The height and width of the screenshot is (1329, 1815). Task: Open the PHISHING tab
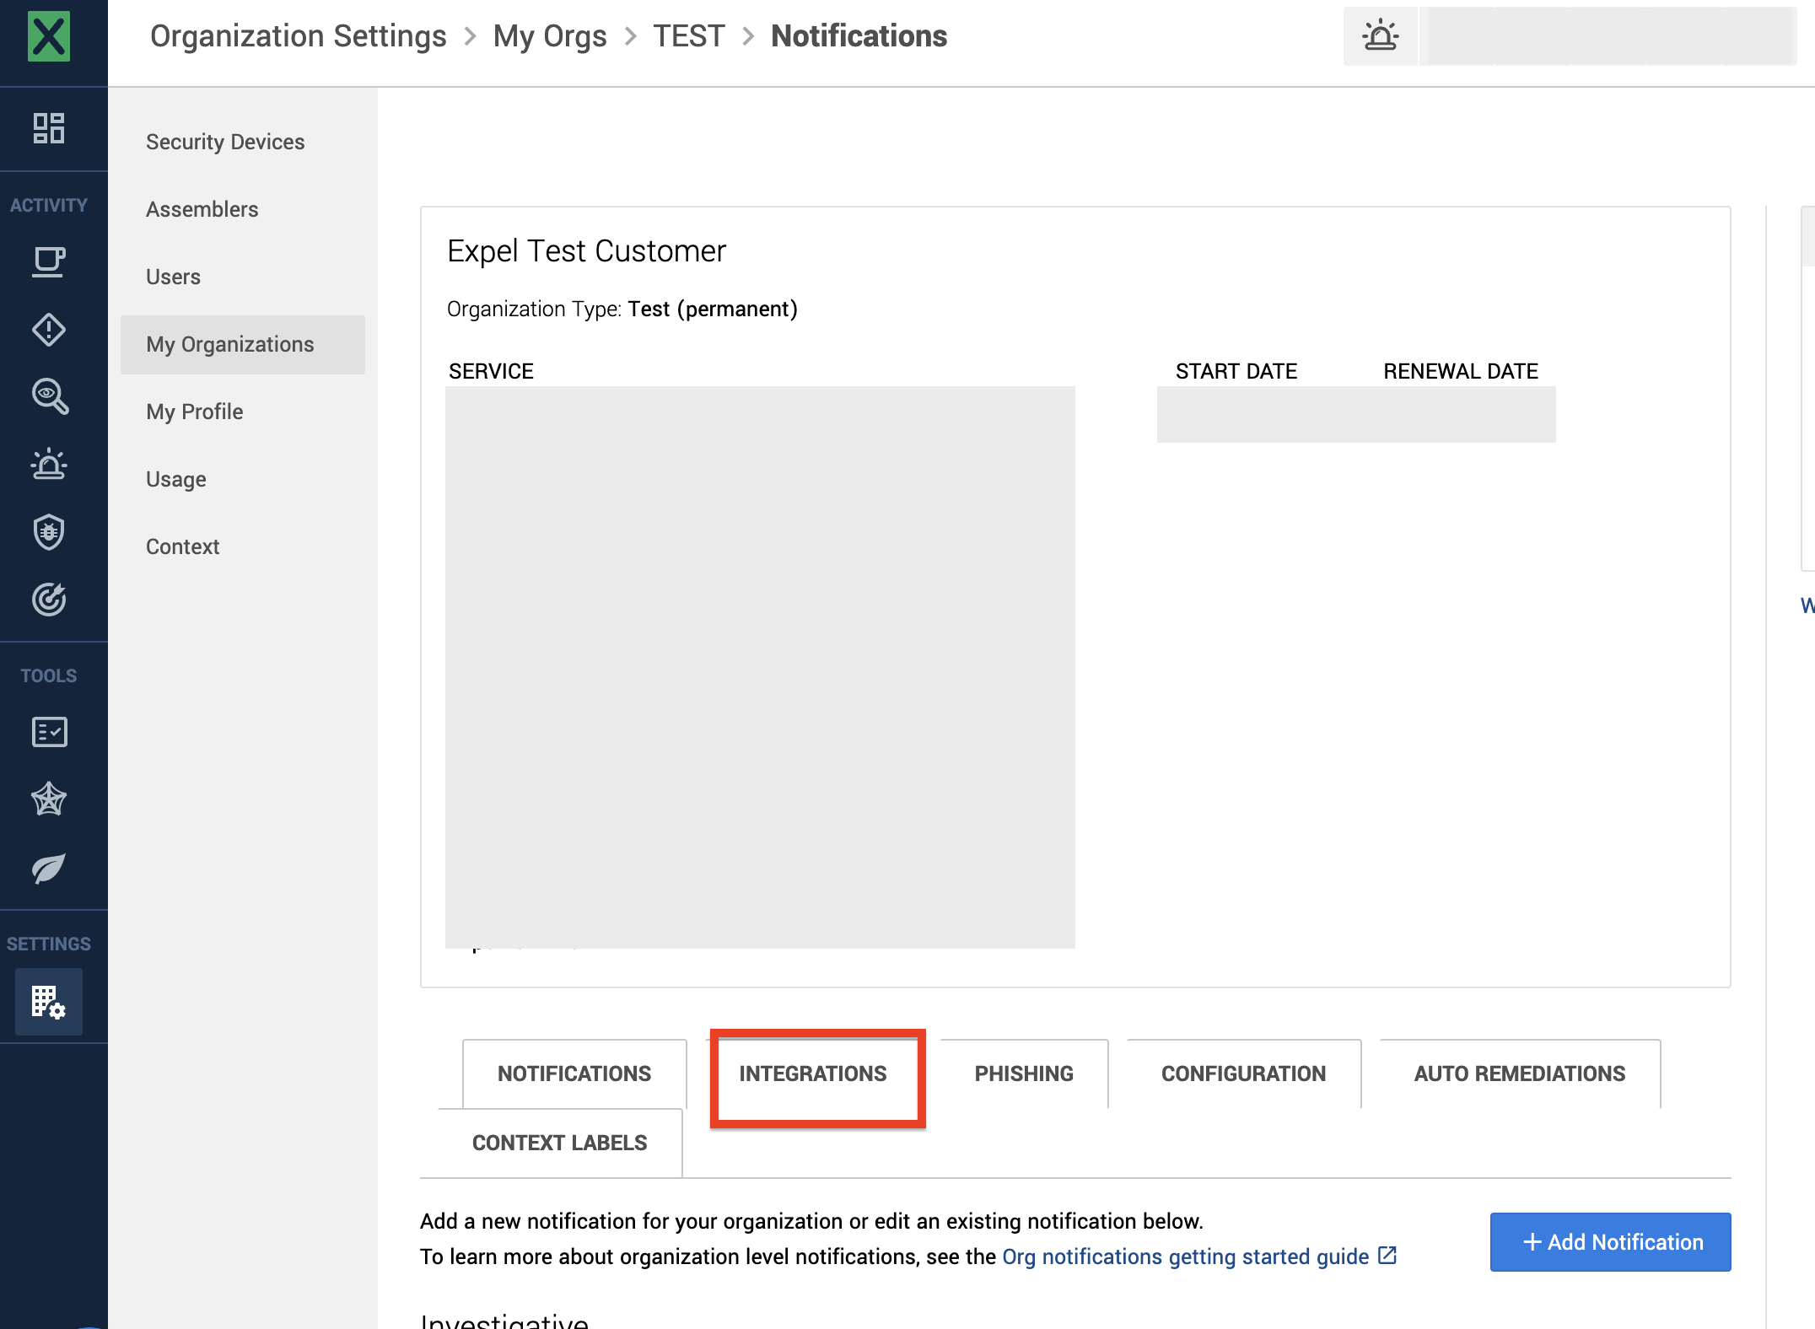[1023, 1073]
